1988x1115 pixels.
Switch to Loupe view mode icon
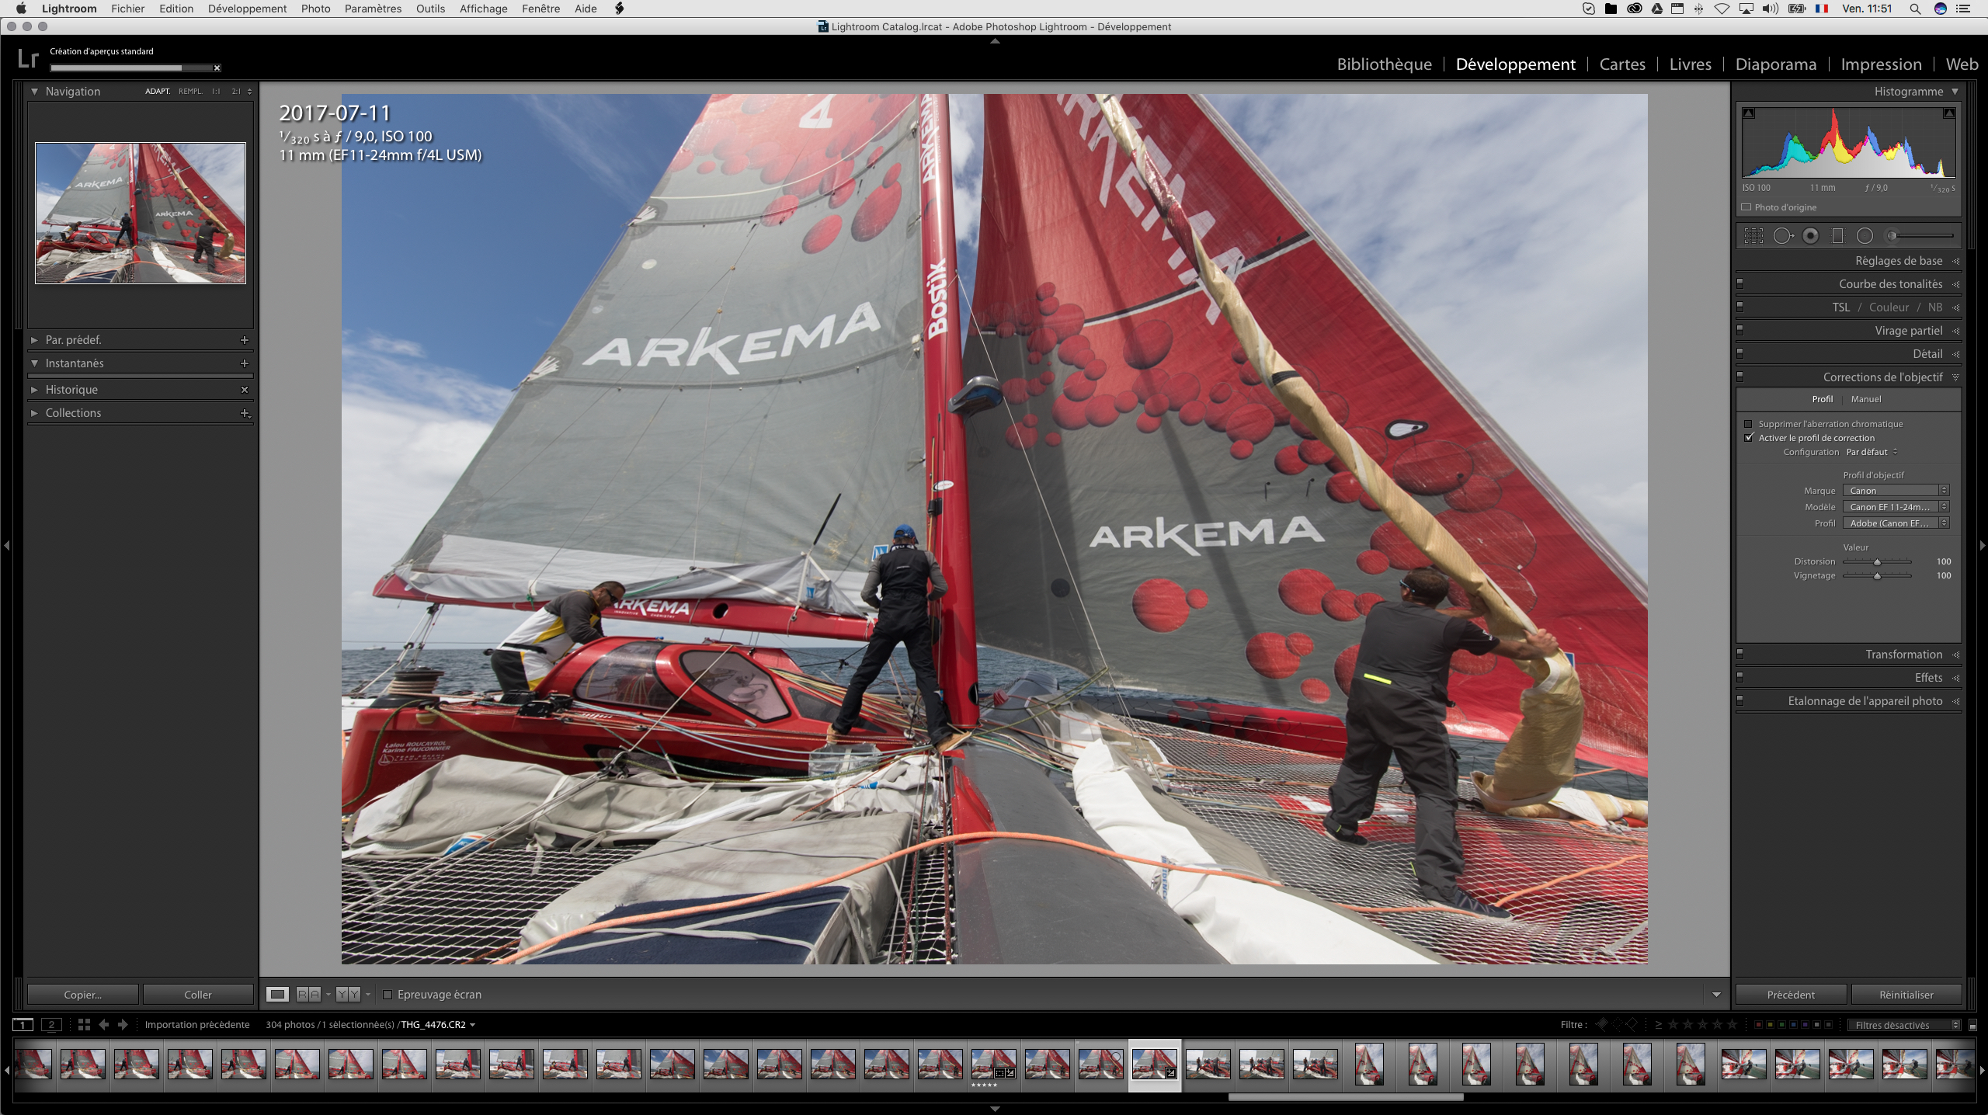(277, 995)
